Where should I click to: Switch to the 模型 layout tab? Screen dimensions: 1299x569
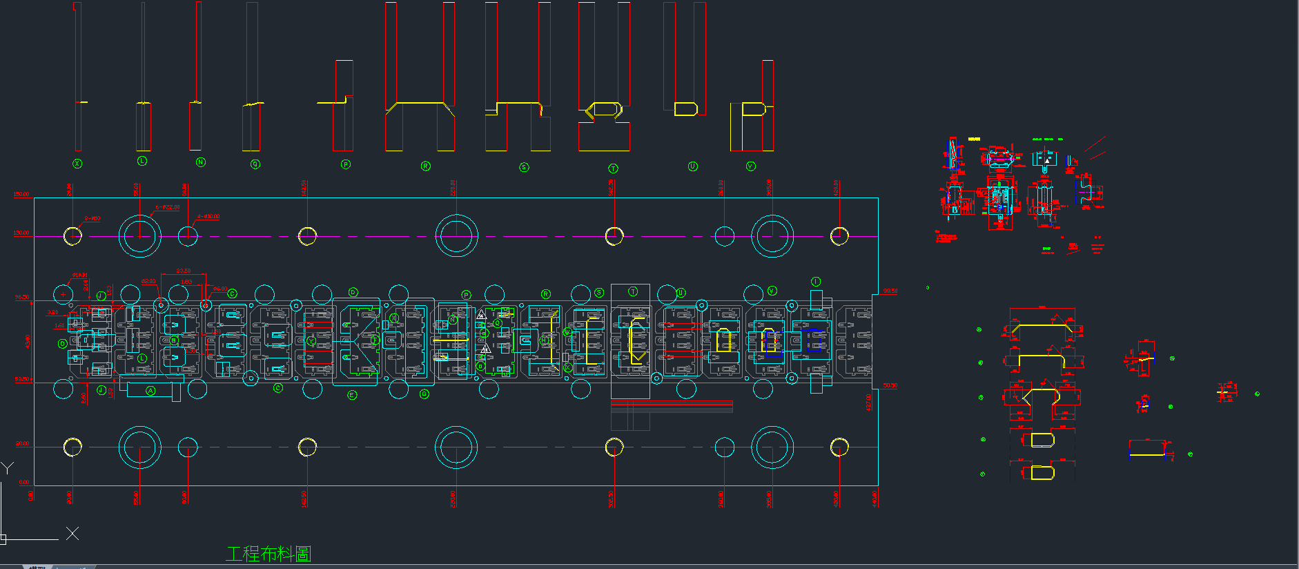36,566
